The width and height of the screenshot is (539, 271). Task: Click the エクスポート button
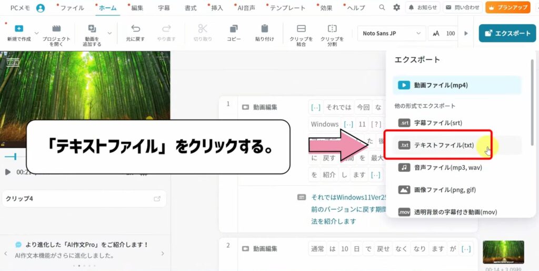tap(507, 33)
